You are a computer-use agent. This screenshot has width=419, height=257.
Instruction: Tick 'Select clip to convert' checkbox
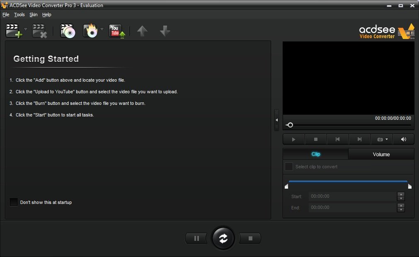pos(289,167)
